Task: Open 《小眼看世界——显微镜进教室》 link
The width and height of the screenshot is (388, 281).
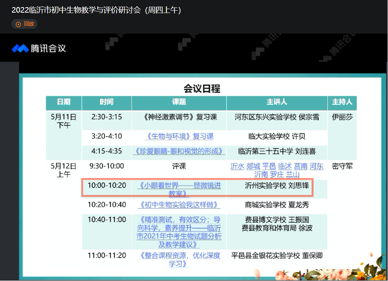Action: click(179, 189)
